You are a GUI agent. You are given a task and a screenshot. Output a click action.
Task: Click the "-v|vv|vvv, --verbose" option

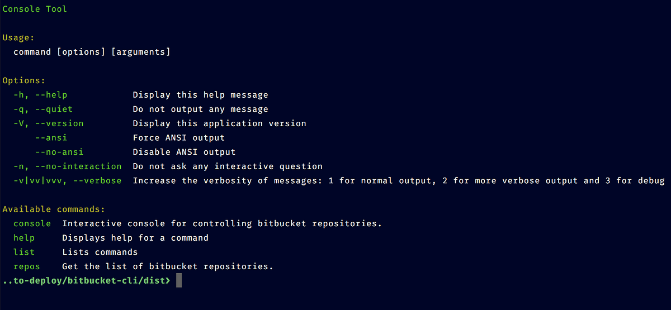(68, 180)
